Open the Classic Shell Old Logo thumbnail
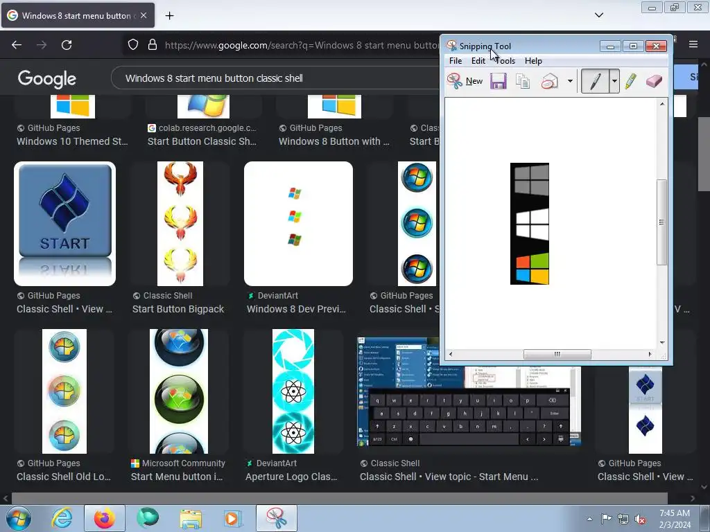 (64, 391)
